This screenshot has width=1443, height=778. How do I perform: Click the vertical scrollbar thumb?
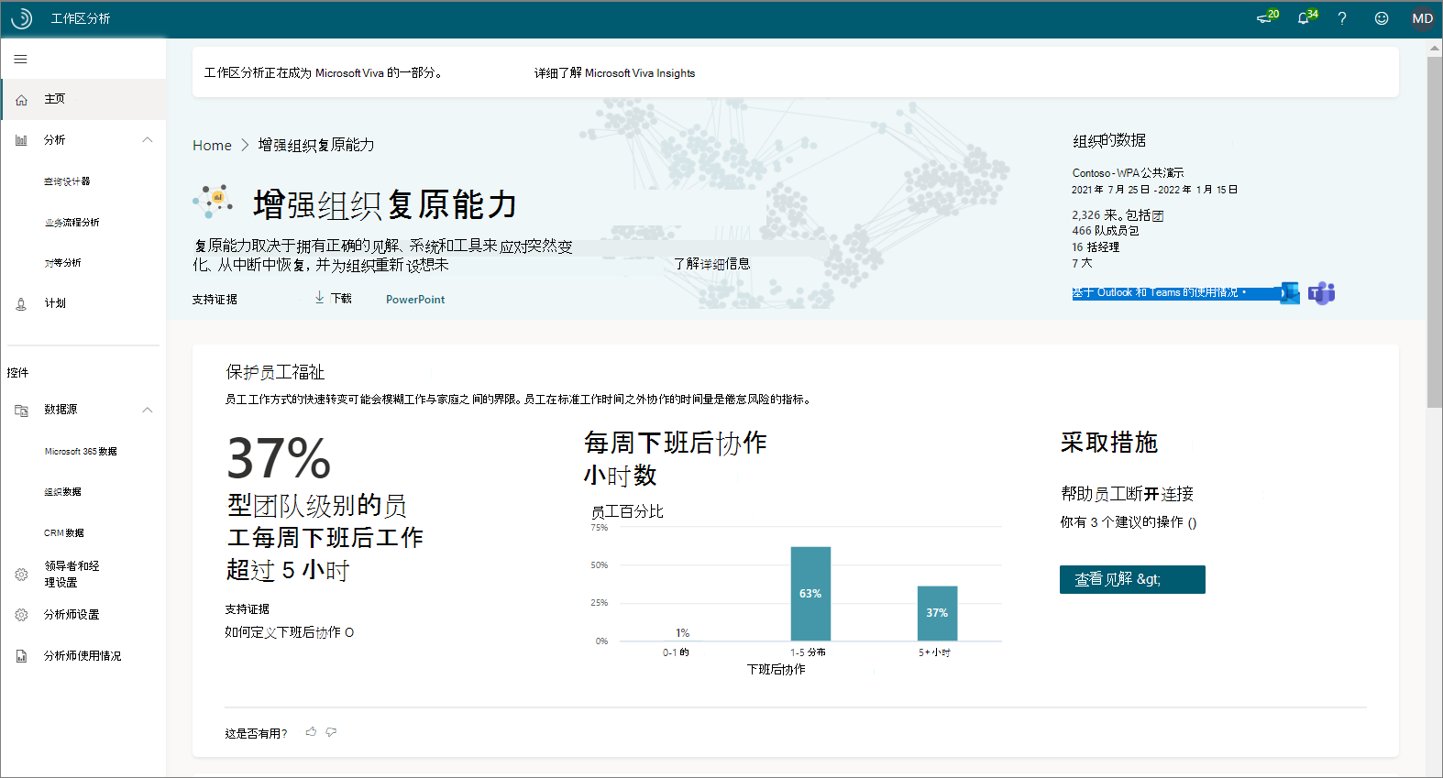pyautogui.click(x=1435, y=232)
